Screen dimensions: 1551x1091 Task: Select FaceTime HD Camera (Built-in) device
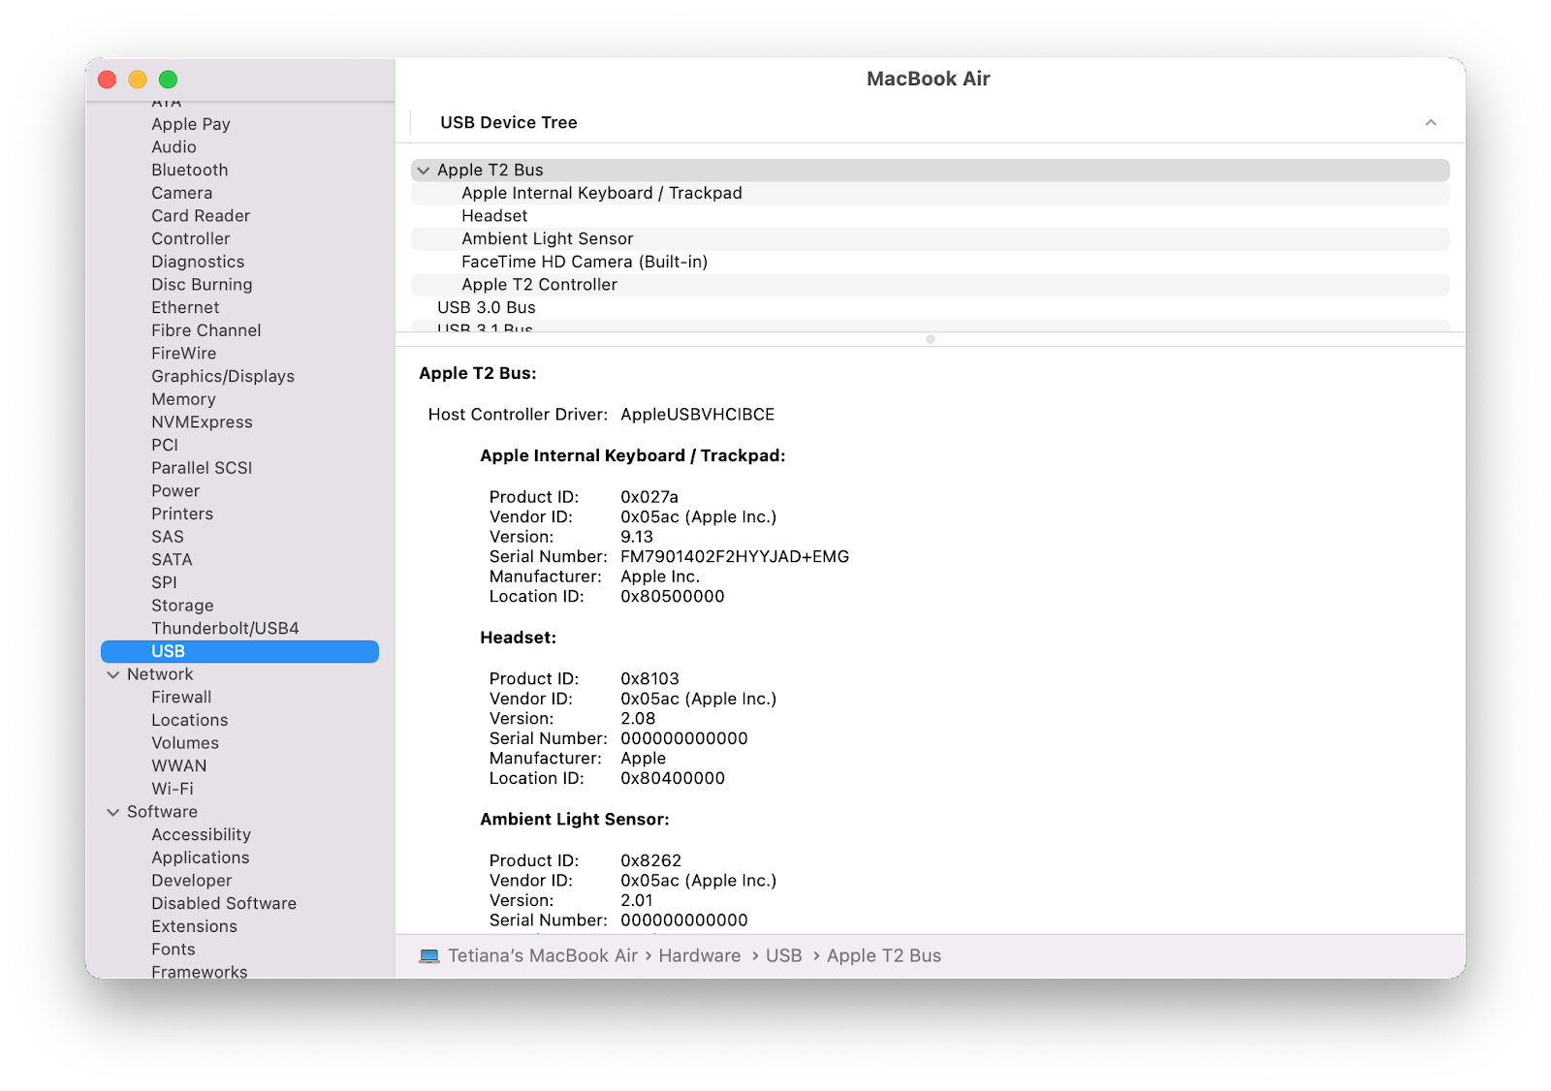585,262
